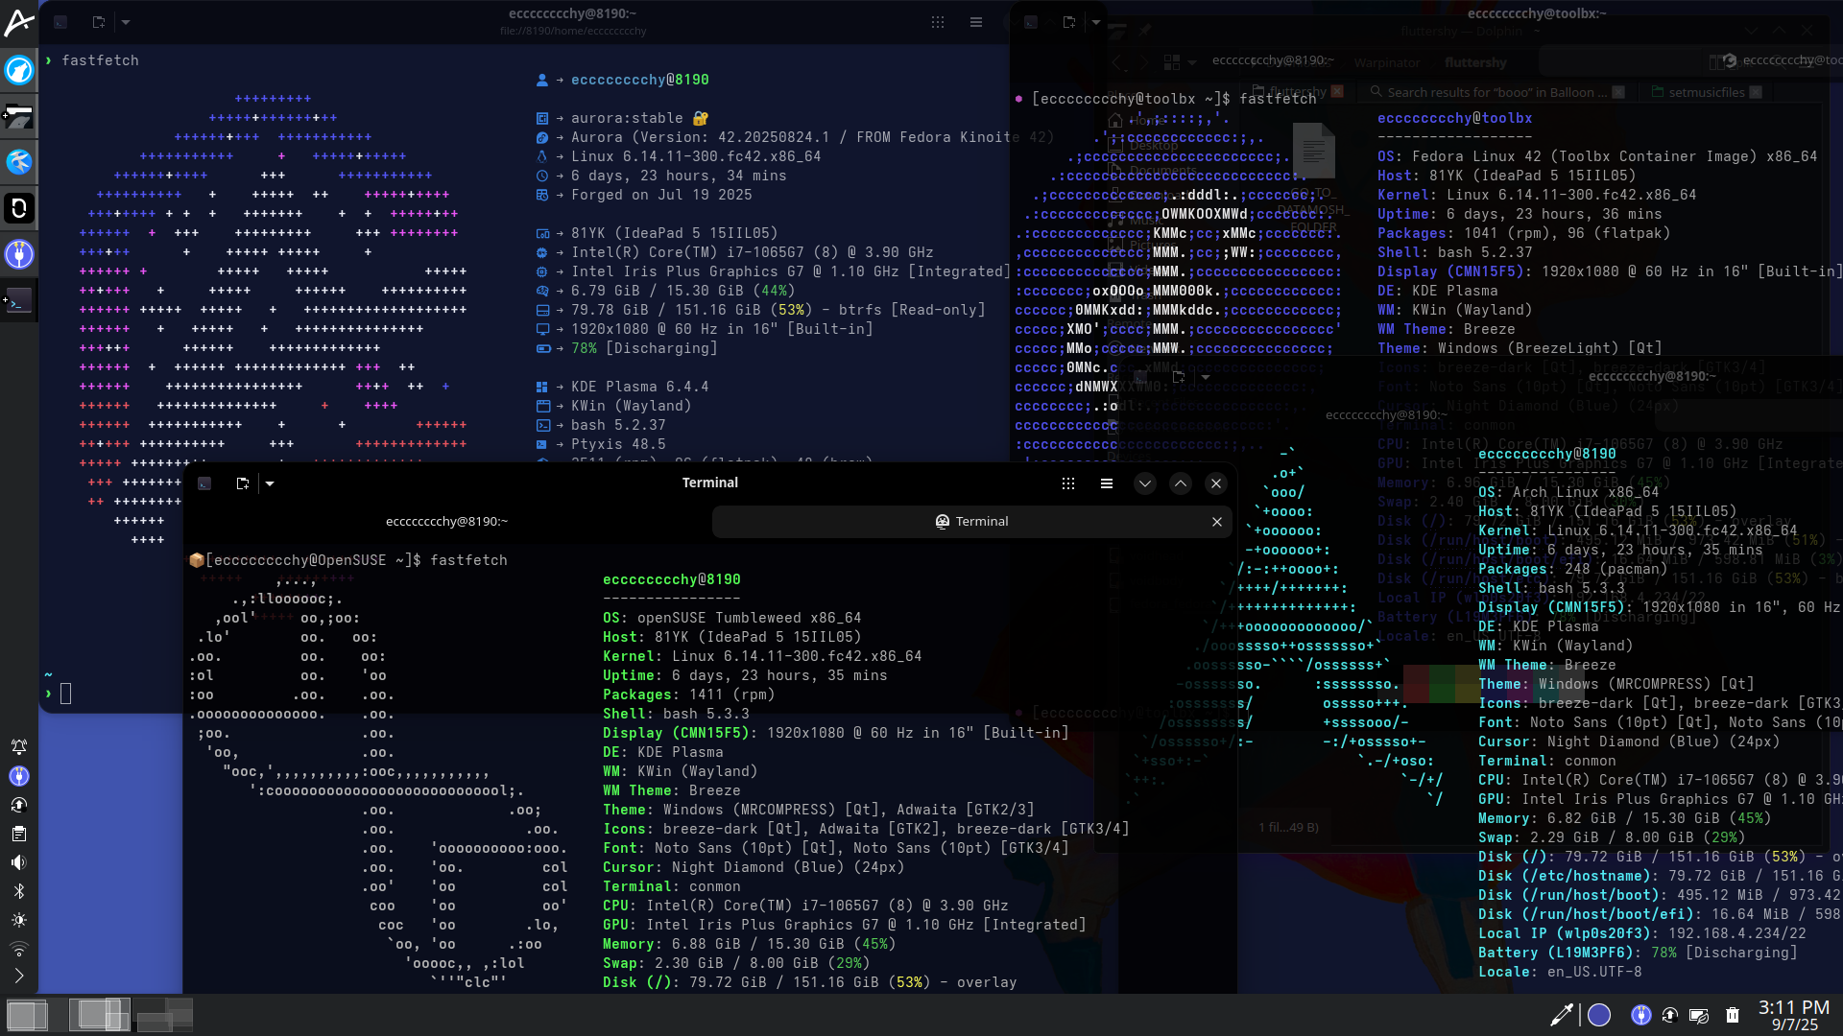Open new-tab dropdown arrow in Terminal window
Screen dimensions: 1843x1036
[270, 483]
